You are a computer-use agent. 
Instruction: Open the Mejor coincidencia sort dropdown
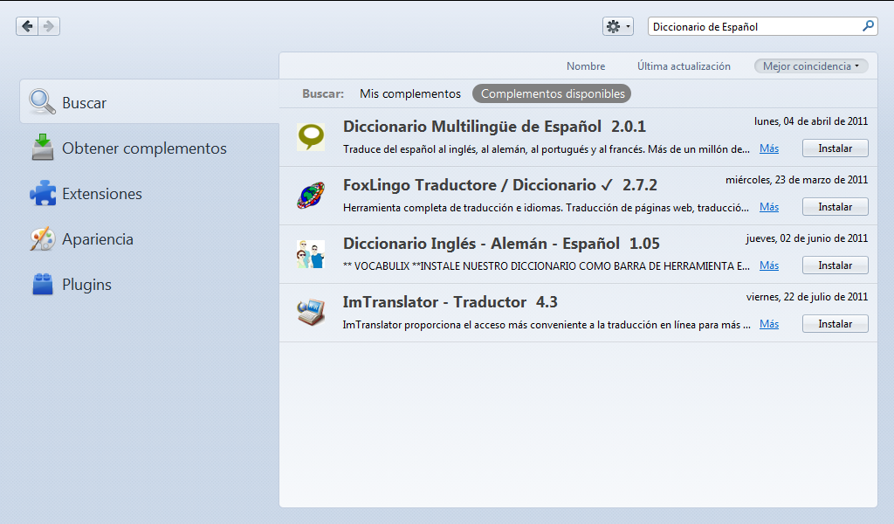(811, 66)
